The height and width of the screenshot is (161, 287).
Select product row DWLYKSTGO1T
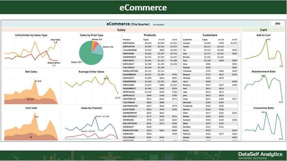point(150,116)
